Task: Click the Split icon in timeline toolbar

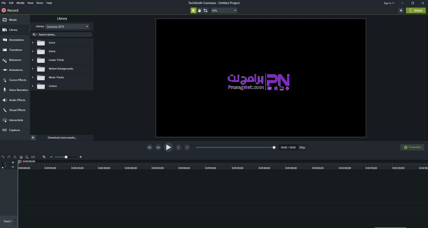Action: click(x=33, y=157)
